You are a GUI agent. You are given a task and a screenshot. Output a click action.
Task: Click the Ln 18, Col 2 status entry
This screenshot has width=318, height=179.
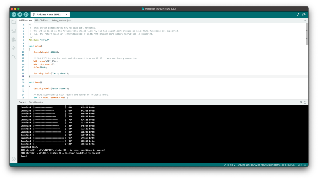tap(229, 165)
